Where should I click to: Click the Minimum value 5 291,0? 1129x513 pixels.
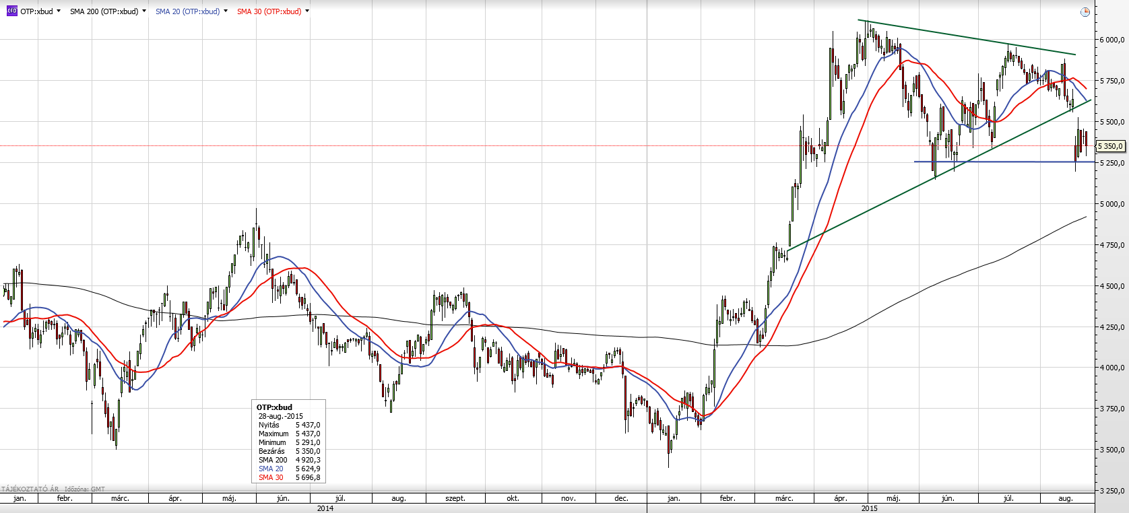click(x=308, y=442)
